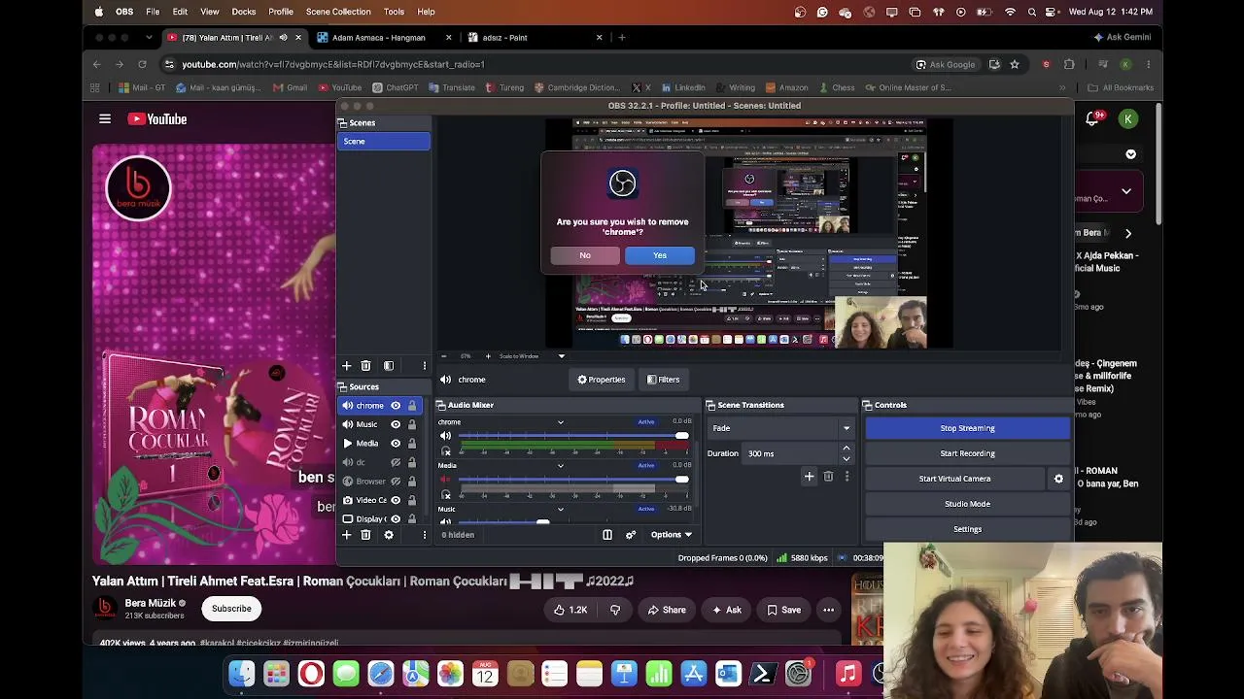Open Safari from the Dock
Viewport: 1244px width, 699px height.
pyautogui.click(x=381, y=674)
